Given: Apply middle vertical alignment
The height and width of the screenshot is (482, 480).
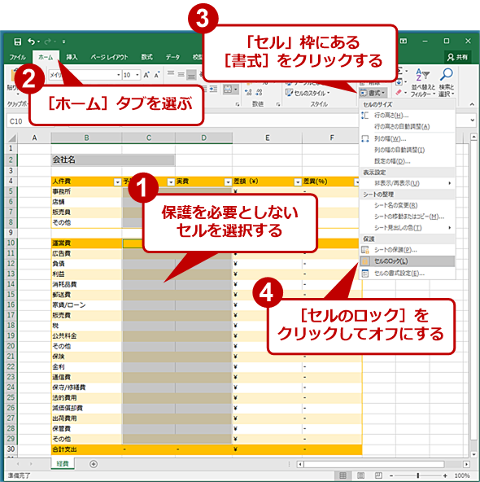Looking at the screenshot, I should pos(181,74).
